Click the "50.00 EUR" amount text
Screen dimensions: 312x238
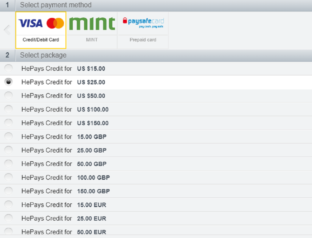pyautogui.click(x=92, y=232)
